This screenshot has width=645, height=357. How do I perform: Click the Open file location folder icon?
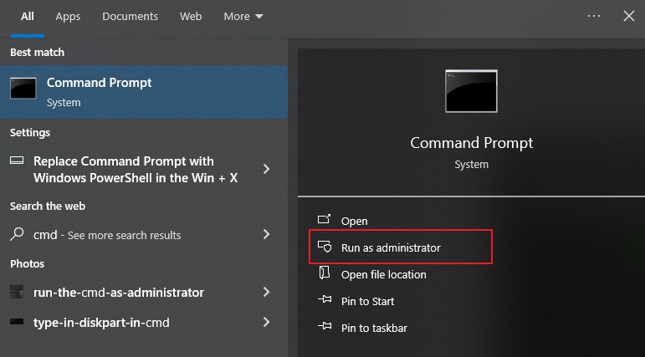click(325, 273)
